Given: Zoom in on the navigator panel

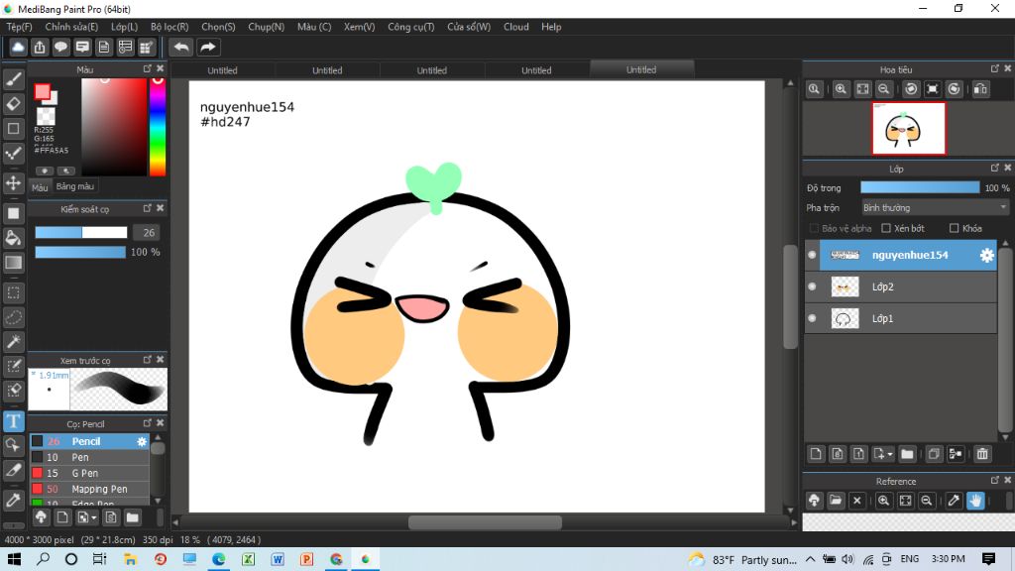Looking at the screenshot, I should [x=841, y=89].
